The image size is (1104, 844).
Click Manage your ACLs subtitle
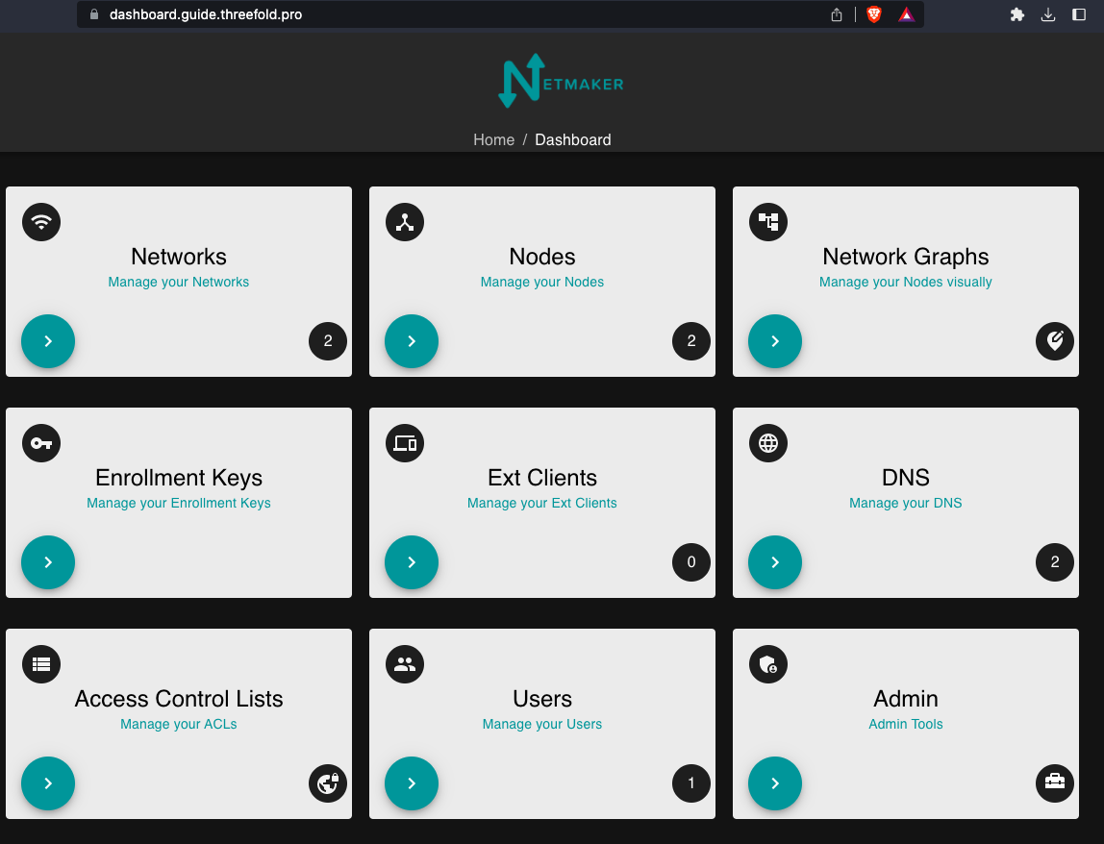pos(179,724)
